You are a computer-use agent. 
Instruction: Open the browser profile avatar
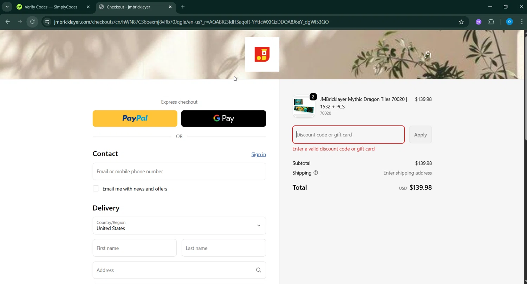[509, 22]
